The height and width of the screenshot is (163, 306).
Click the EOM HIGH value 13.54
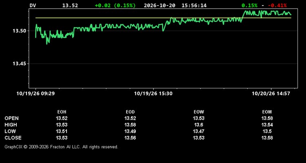(x=267, y=125)
